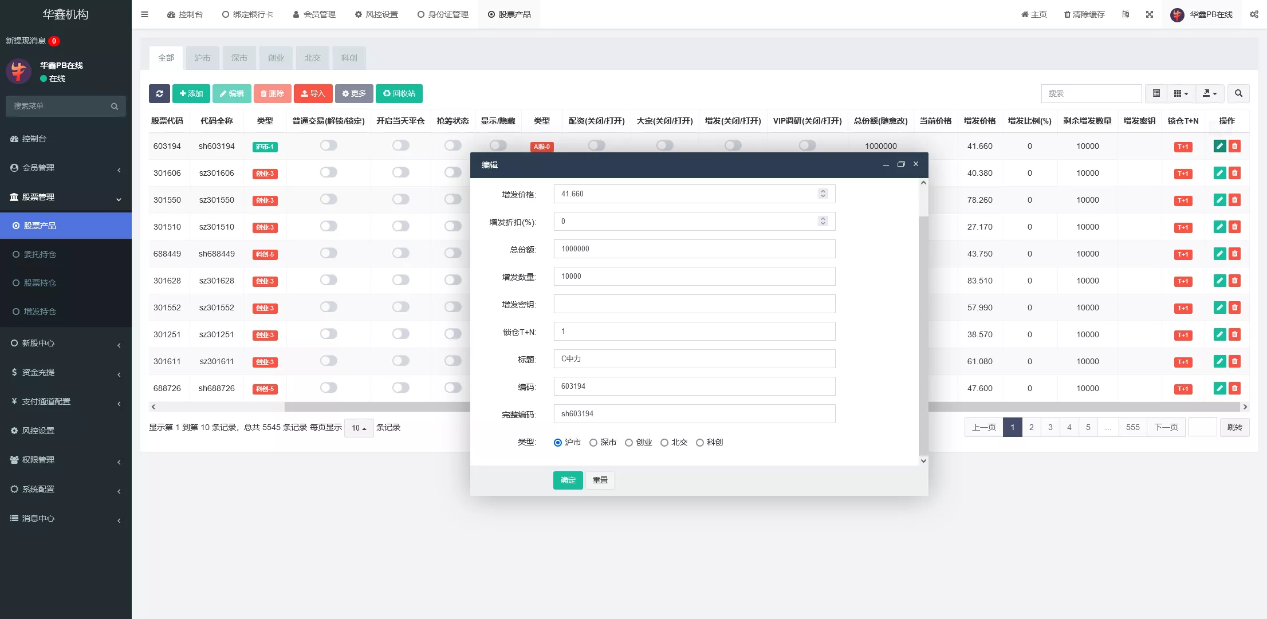Click the search magnifier icon beside table search
Screen dimensions: 1267x619
(1238, 93)
